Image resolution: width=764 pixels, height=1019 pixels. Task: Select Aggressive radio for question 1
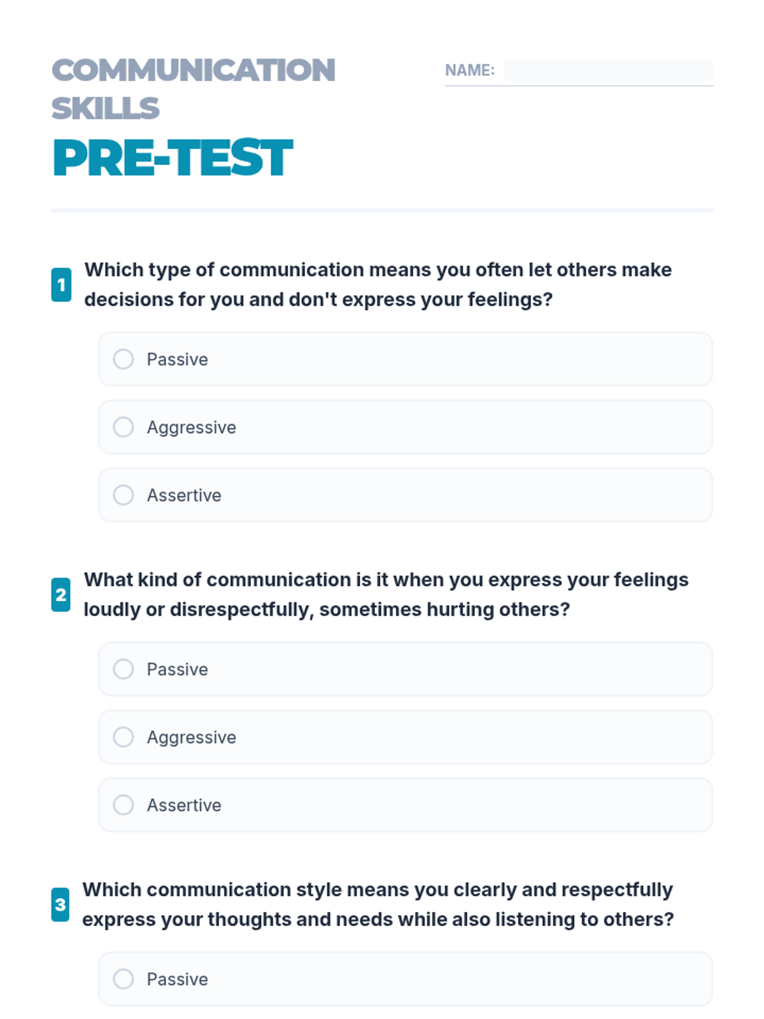124,427
